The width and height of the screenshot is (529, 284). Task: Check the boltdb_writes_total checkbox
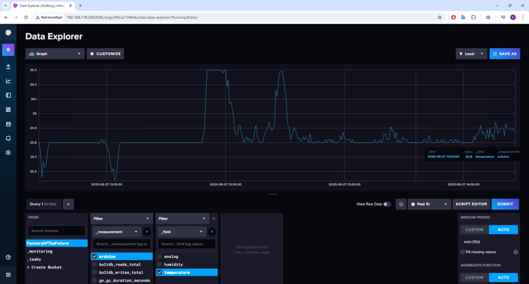point(95,273)
